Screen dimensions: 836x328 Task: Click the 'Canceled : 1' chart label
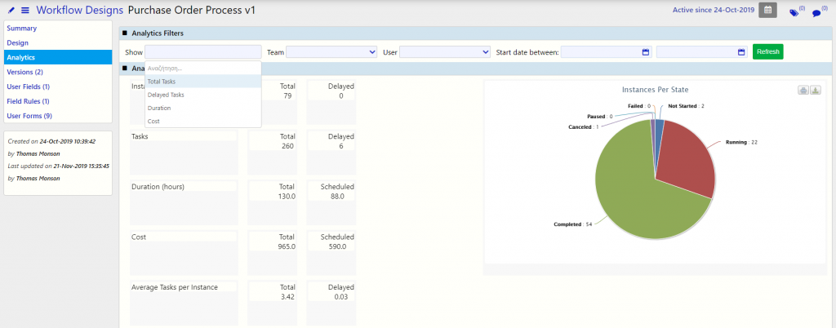(583, 126)
